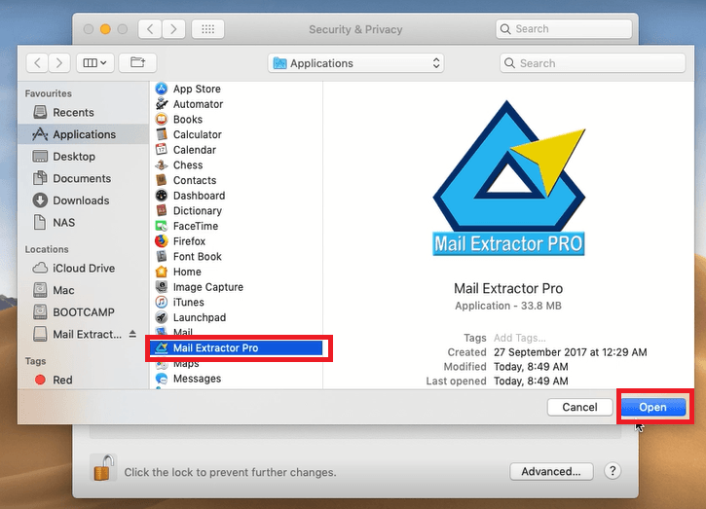706x509 pixels.
Task: Click the Locations section header
Action: click(x=47, y=249)
